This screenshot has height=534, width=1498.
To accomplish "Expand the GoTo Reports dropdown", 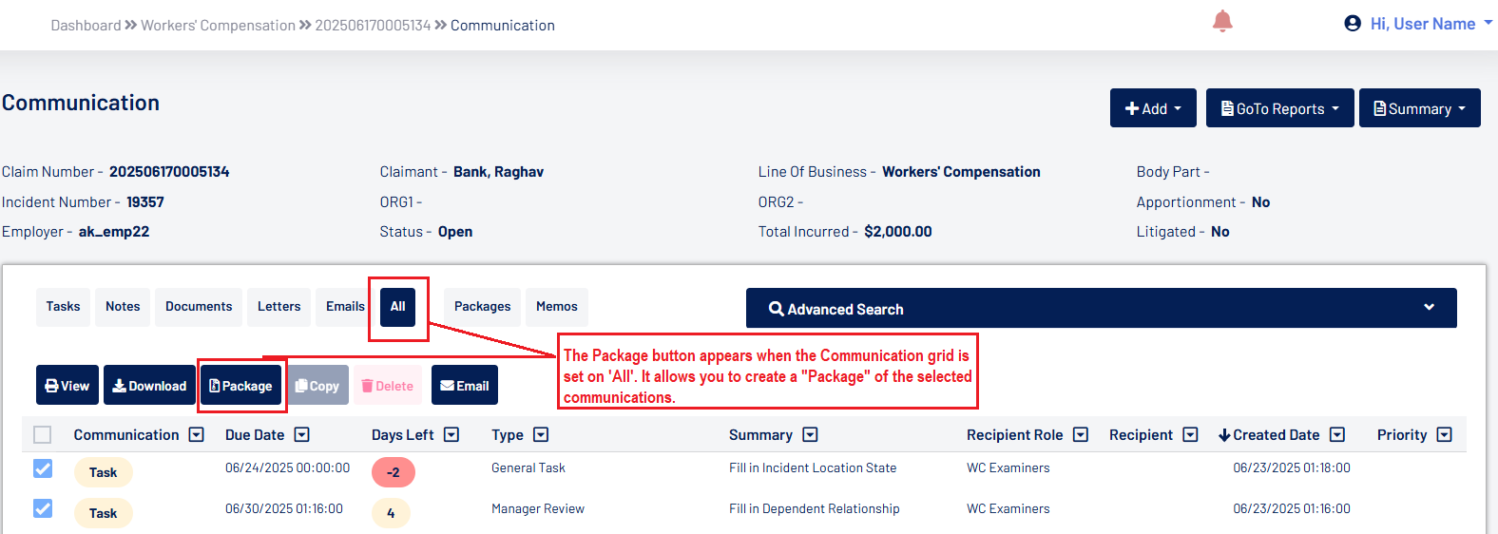I will click(x=1279, y=108).
